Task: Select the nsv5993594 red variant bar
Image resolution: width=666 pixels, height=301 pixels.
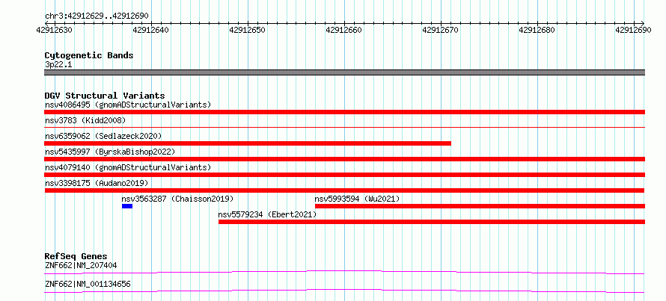Action: click(480, 206)
